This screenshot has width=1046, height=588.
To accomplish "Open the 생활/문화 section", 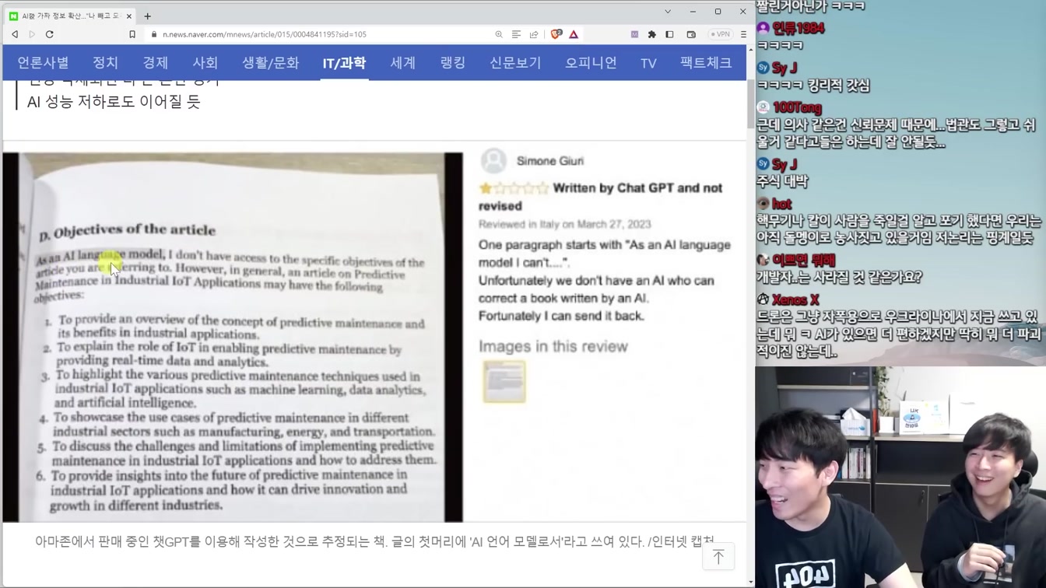I will pyautogui.click(x=270, y=63).
